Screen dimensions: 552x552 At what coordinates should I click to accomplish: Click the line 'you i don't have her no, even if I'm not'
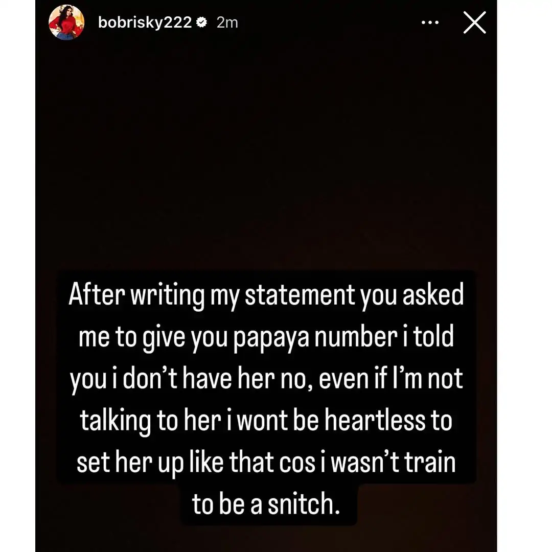(x=266, y=379)
